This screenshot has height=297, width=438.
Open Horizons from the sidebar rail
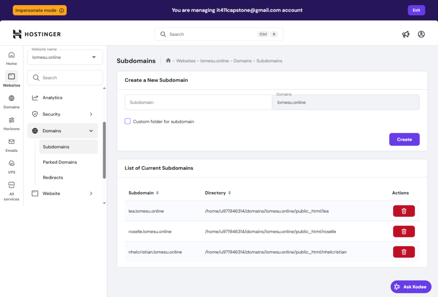(12, 124)
